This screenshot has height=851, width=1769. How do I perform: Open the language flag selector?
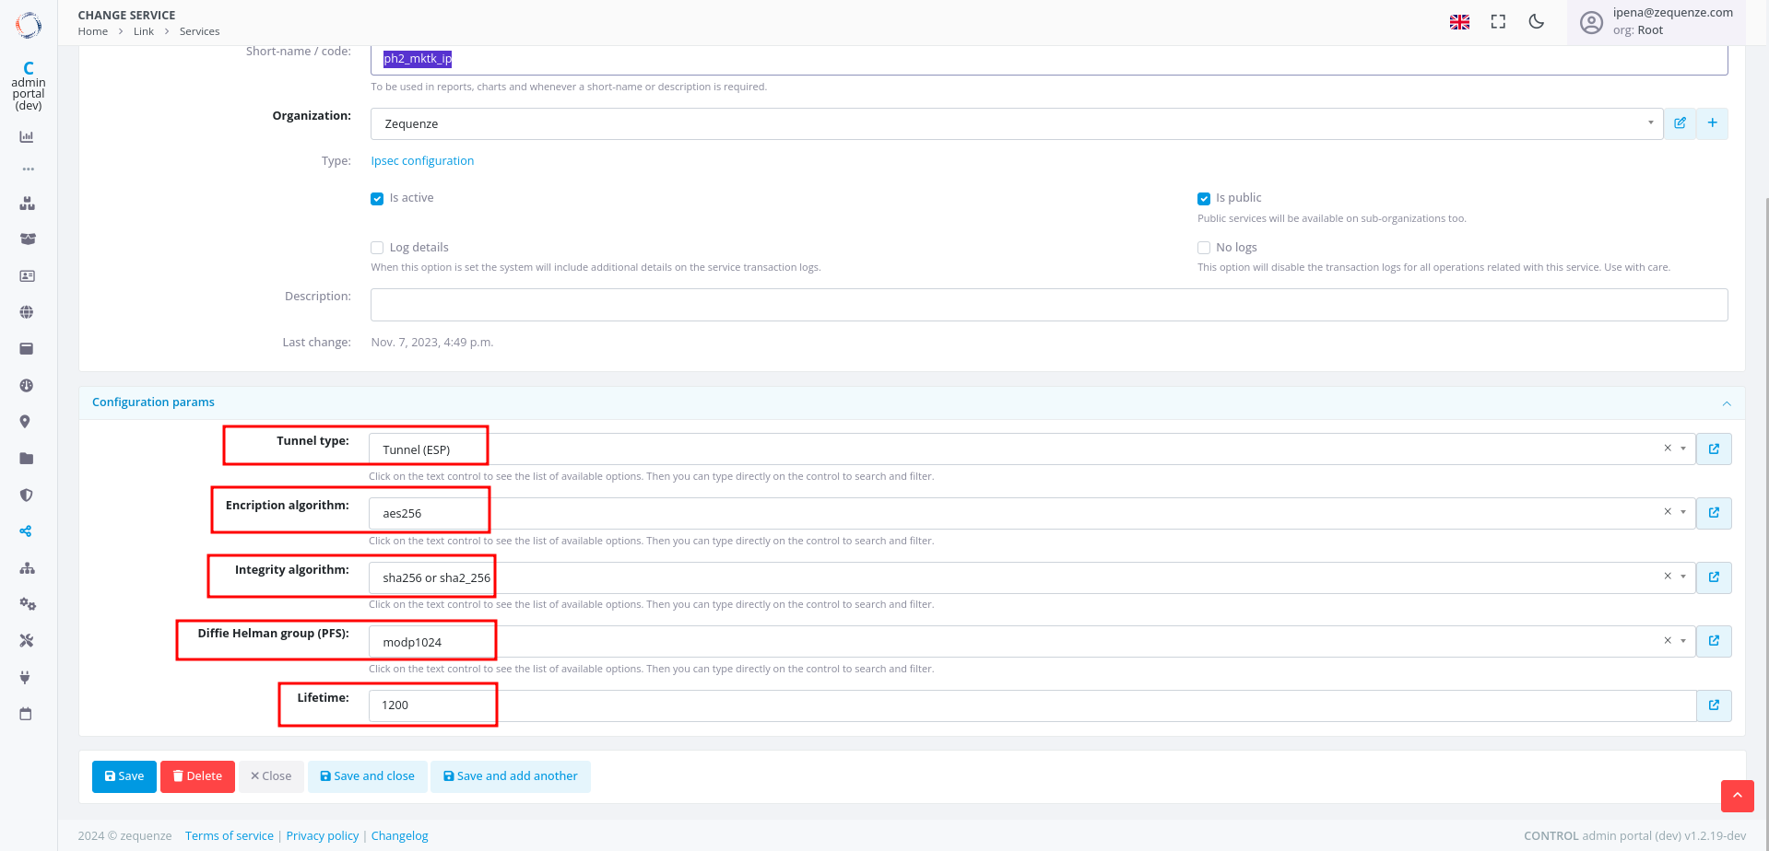tap(1459, 22)
